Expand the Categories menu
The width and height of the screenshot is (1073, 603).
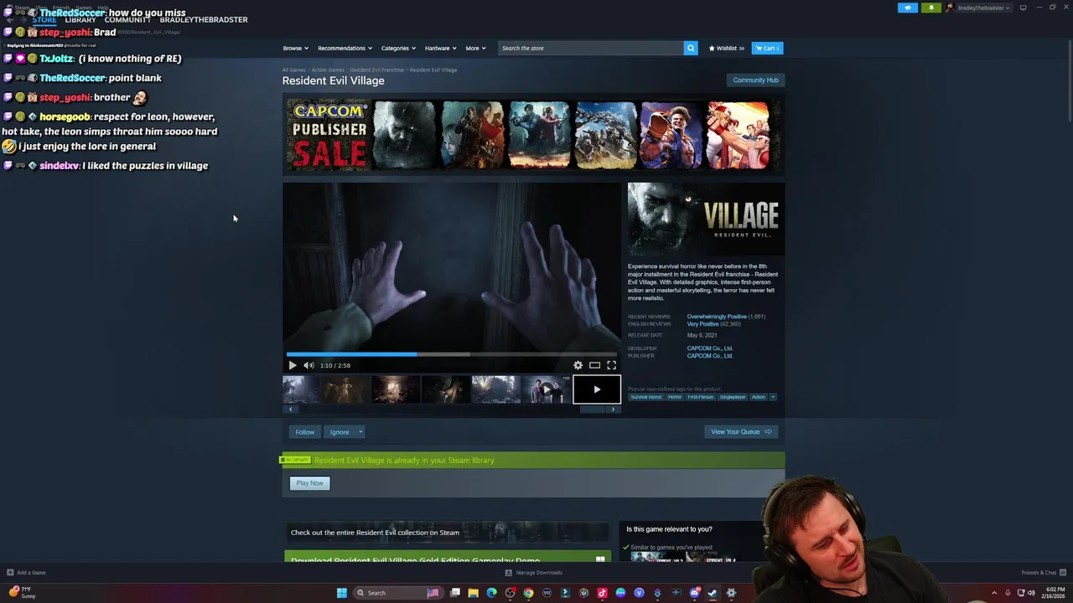click(x=398, y=48)
